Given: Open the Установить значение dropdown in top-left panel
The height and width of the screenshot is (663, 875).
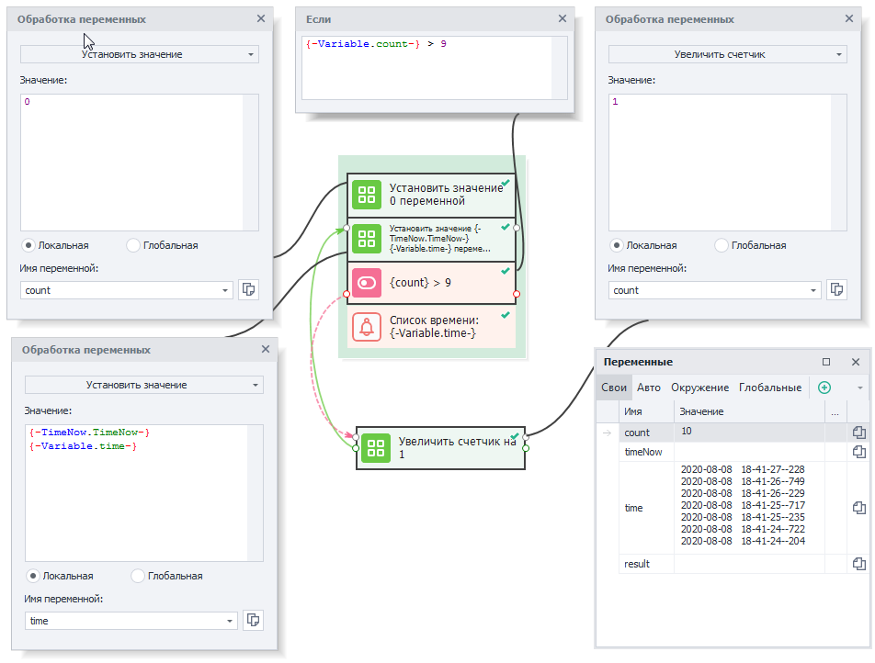Looking at the screenshot, I should click(x=140, y=54).
